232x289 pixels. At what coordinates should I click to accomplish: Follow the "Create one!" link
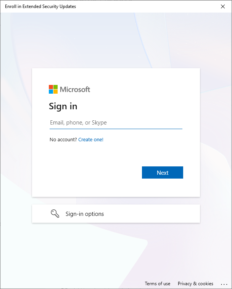click(91, 139)
